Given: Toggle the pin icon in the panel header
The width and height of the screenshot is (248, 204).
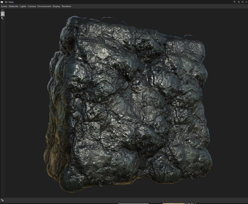Looking at the screenshot, I should click(235, 2).
